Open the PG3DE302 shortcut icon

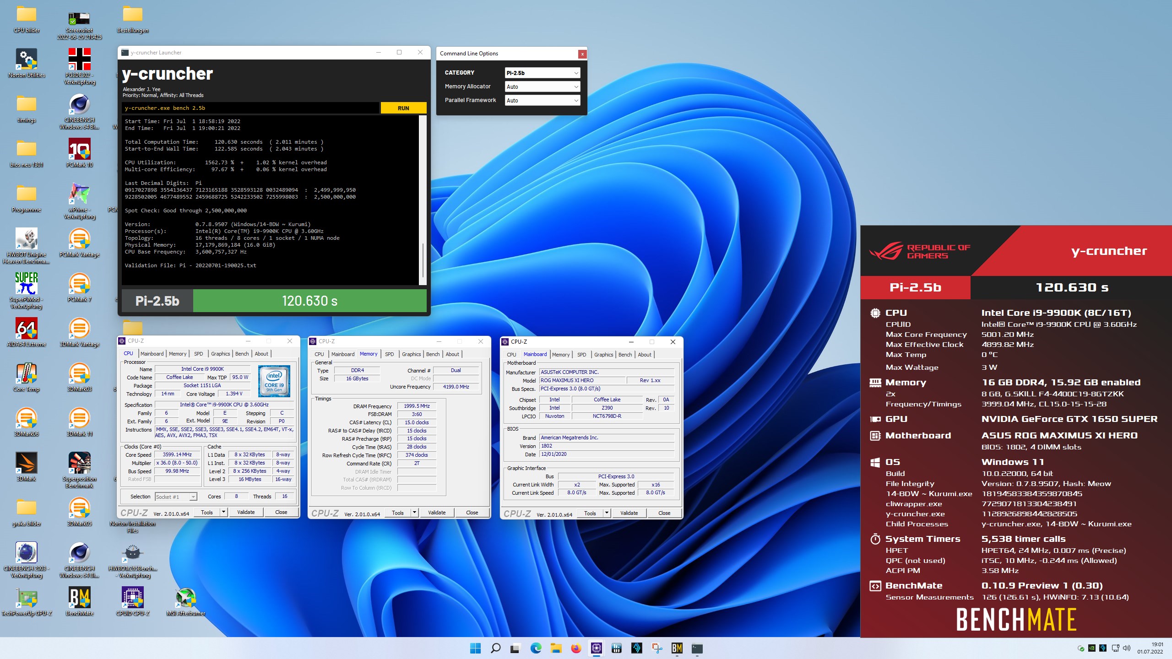79,67
